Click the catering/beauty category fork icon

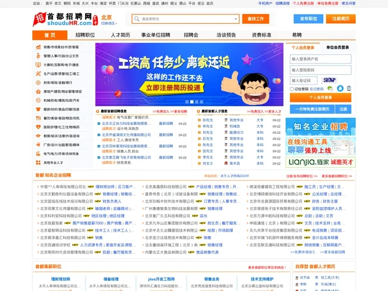[38, 118]
